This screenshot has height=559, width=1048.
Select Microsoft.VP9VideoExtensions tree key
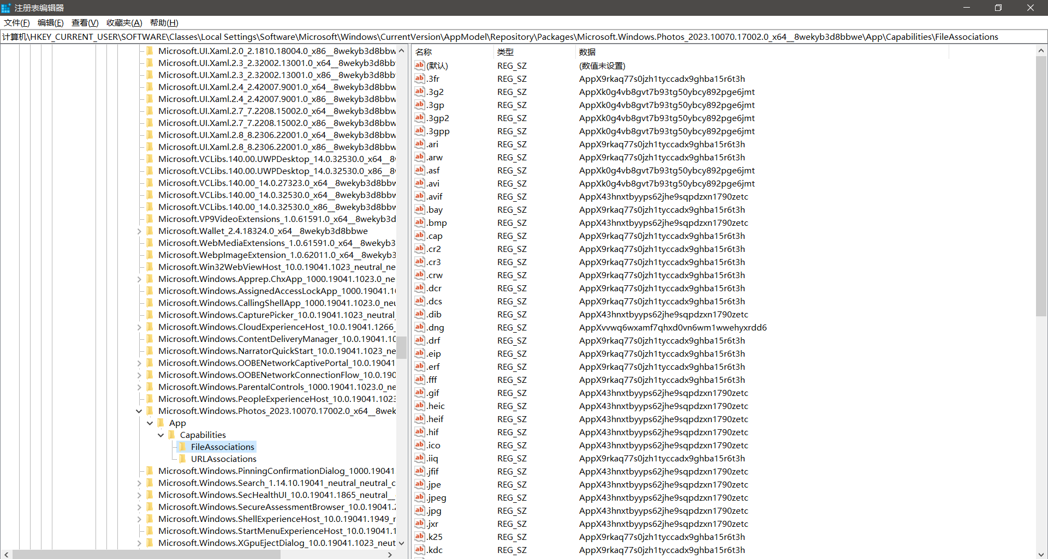277,219
